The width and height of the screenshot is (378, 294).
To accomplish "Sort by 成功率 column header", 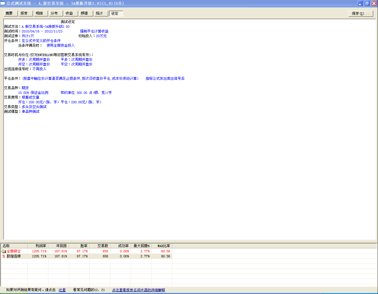I will coord(120,246).
